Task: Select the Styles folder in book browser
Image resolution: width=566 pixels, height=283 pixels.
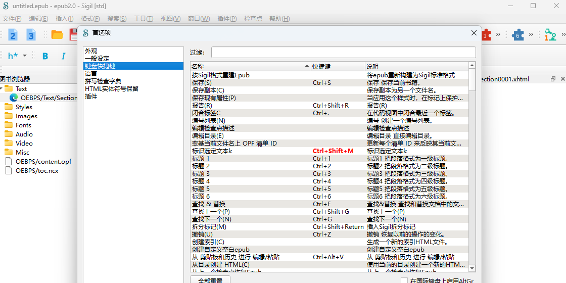Action: (x=24, y=107)
